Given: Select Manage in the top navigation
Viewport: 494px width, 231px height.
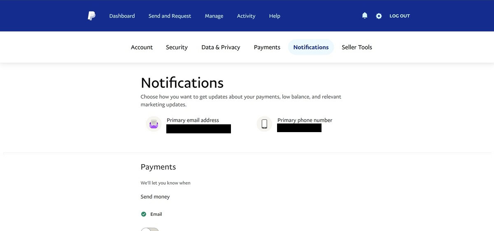Looking at the screenshot, I should [x=214, y=16].
